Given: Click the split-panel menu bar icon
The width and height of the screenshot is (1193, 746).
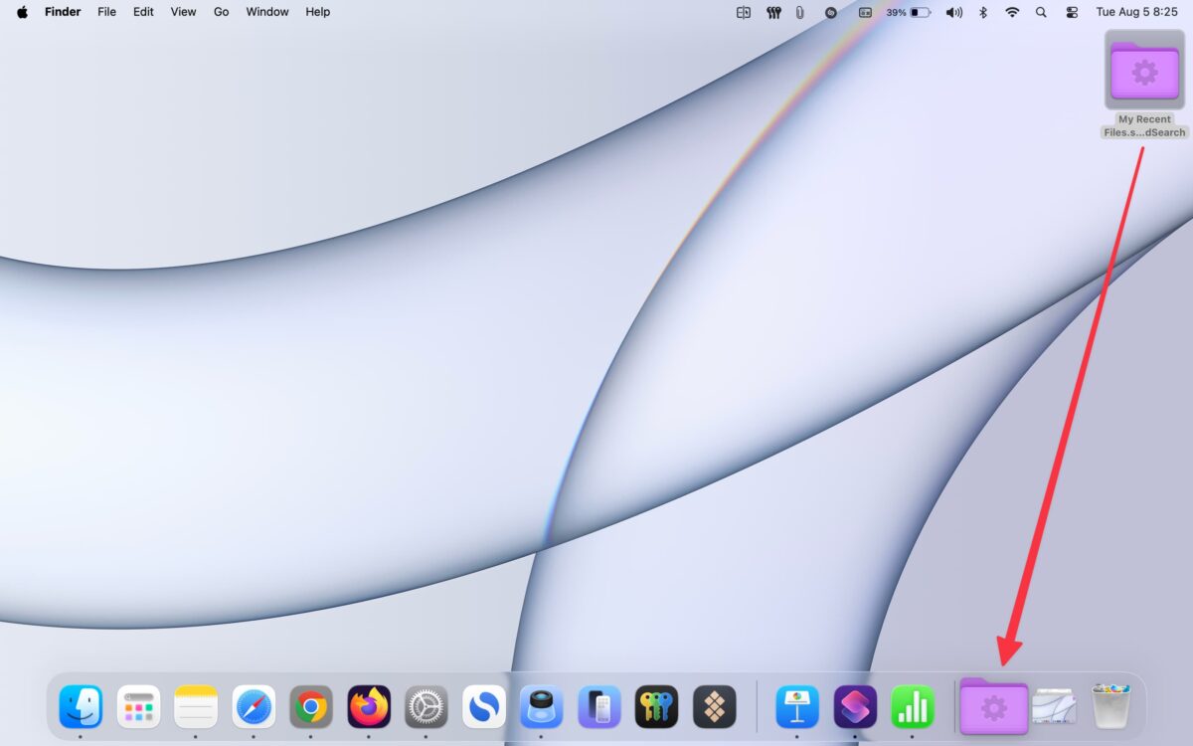Looking at the screenshot, I should (744, 12).
